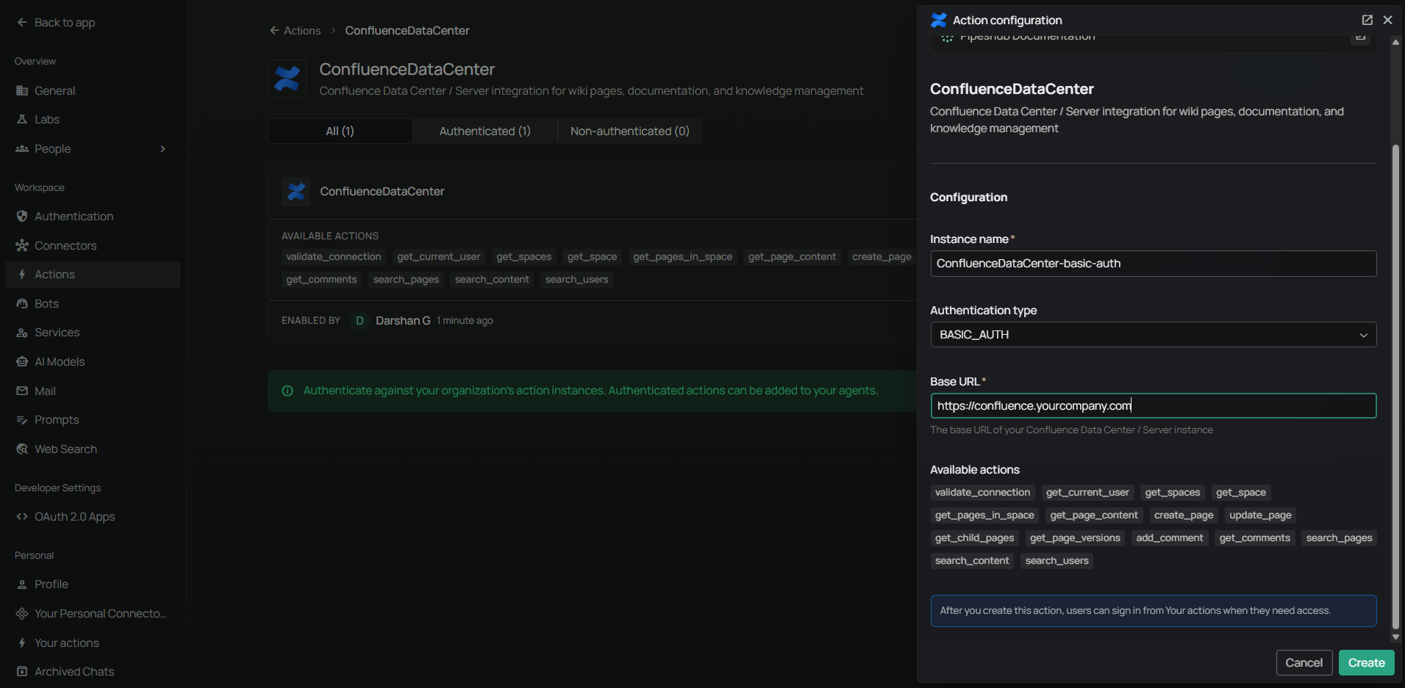
Task: Click Your Personal Connectors icon
Action: point(22,614)
